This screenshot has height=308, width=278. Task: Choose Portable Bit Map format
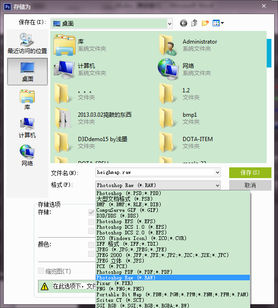pyautogui.click(x=173, y=295)
